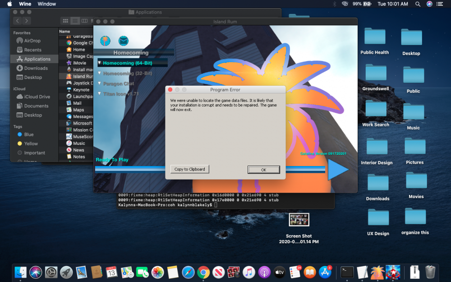
Task: Expand the Homecoming (64-Bit) entry
Action: [x=100, y=63]
